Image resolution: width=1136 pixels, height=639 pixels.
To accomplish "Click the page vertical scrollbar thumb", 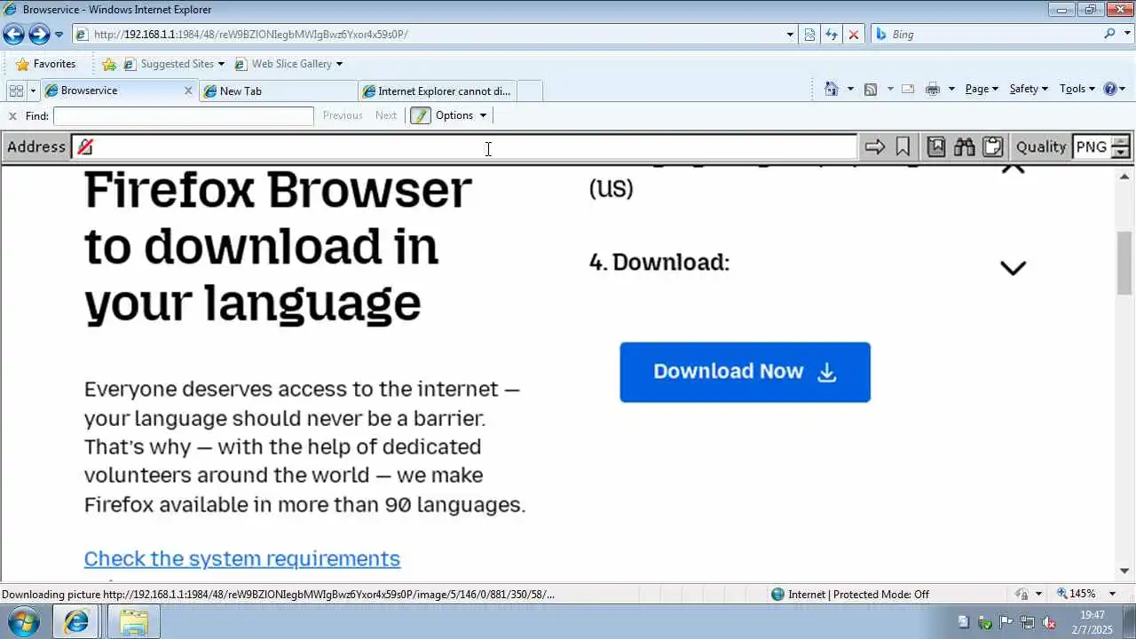I will click(x=1124, y=262).
